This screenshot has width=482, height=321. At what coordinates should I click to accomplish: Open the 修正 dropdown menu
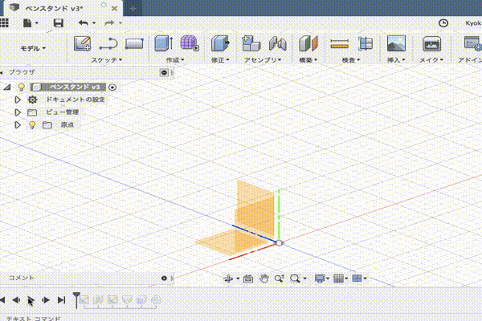tap(220, 60)
